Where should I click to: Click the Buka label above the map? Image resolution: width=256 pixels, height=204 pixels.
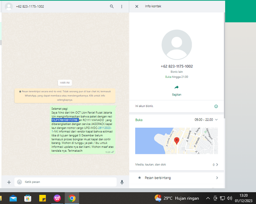pyautogui.click(x=139, y=120)
